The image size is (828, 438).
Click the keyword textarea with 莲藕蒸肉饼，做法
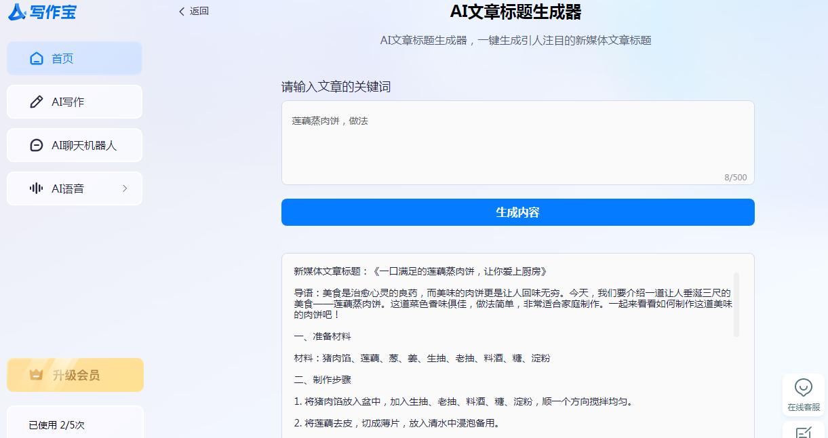tap(518, 143)
